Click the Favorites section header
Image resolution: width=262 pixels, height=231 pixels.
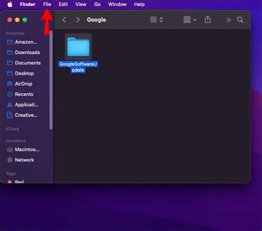pos(15,33)
